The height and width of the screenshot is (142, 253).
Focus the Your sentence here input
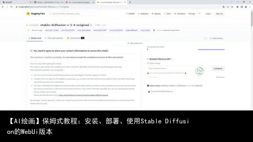179,68
